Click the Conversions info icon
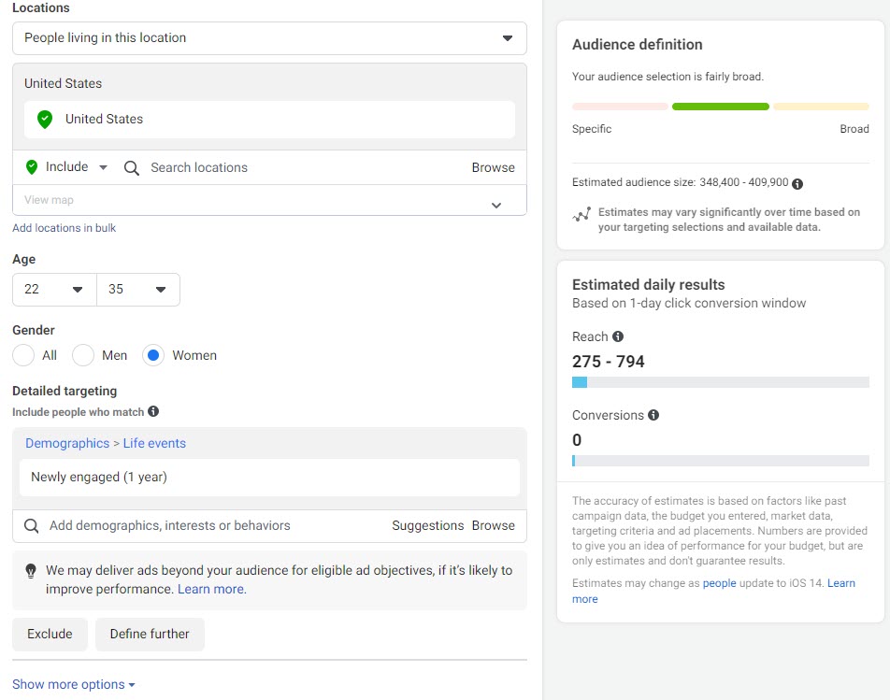 [653, 415]
